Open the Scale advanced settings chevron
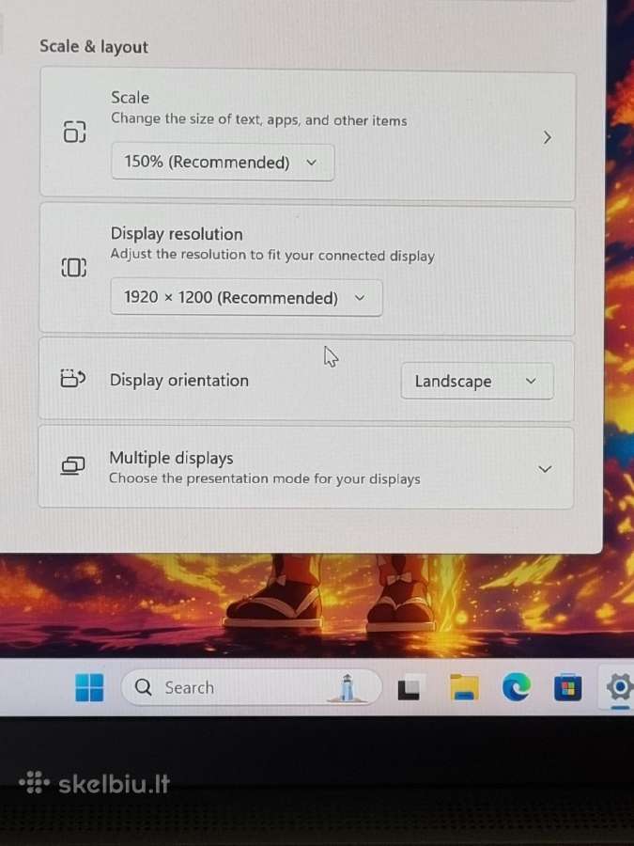The image size is (634, 846). click(547, 137)
